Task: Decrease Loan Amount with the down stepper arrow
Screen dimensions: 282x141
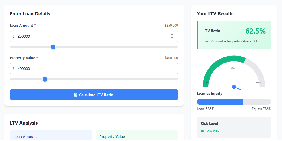Action: pos(172,38)
